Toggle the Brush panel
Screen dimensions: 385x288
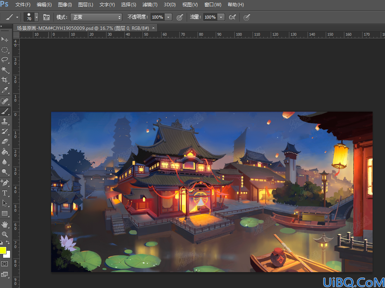tap(46, 17)
